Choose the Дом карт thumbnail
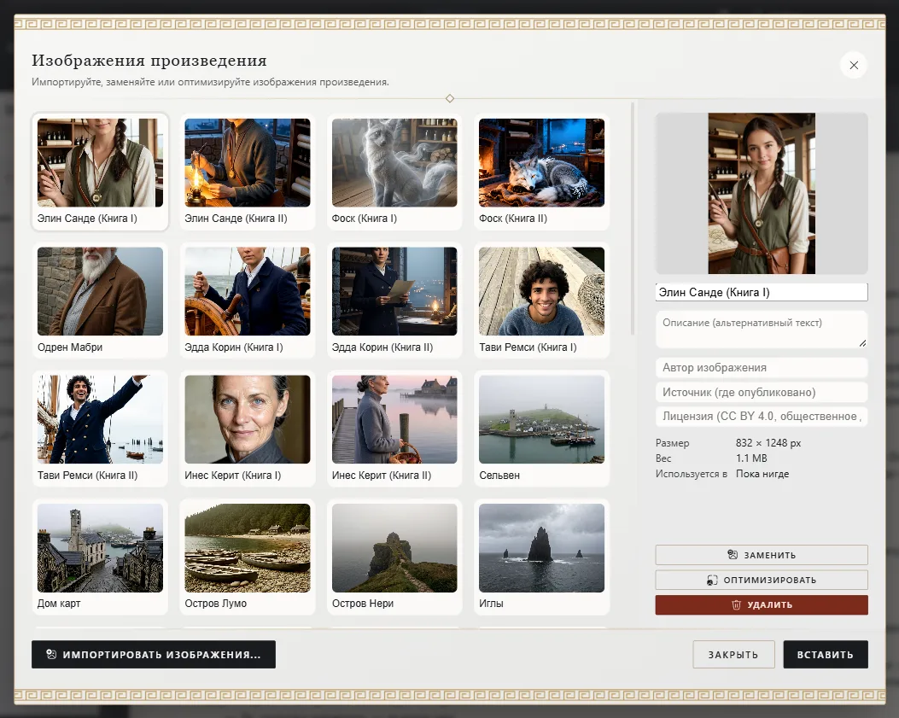Viewport: 899px width, 718px height. [x=101, y=557]
